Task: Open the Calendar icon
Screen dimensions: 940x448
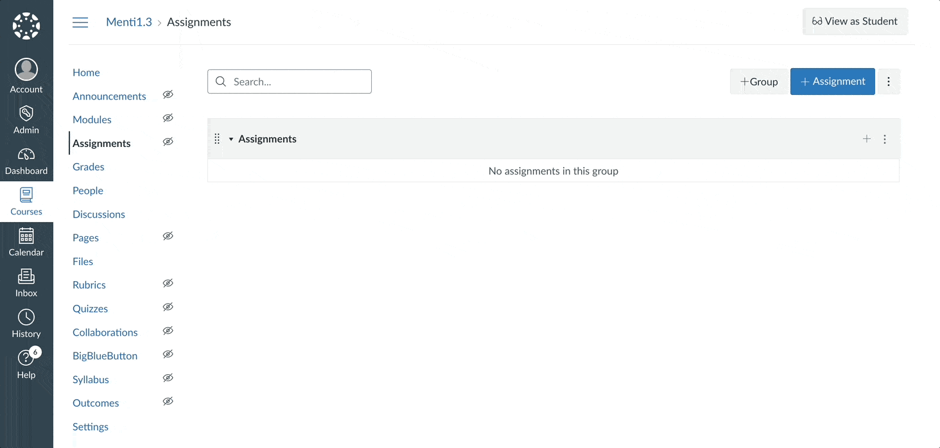Action: pyautogui.click(x=26, y=236)
